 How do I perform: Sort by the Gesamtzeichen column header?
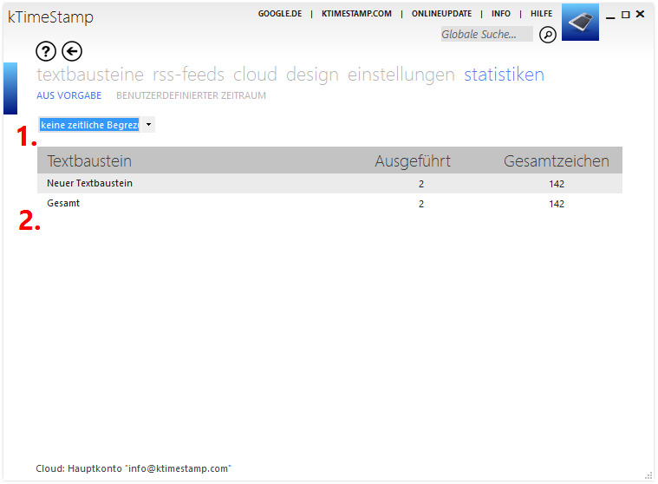[557, 161]
